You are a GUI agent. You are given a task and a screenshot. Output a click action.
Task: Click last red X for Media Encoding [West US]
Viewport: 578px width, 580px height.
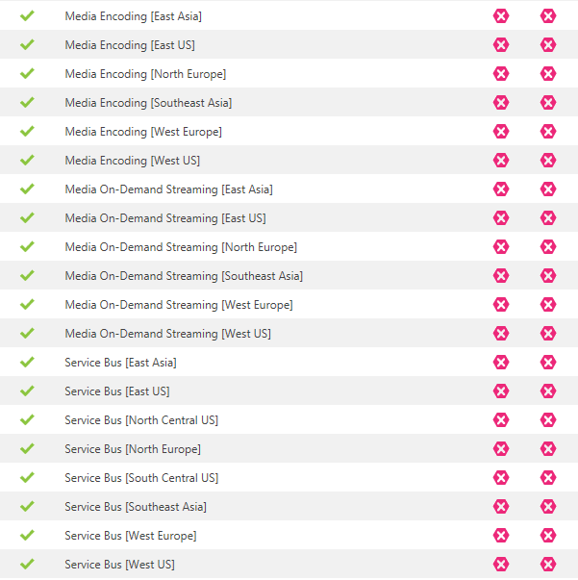tap(548, 161)
